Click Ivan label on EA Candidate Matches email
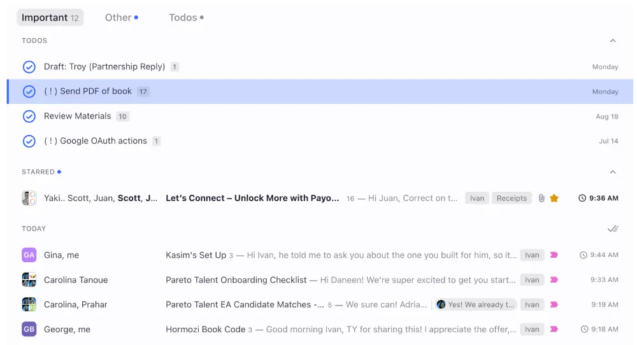This screenshot has width=637, height=345. click(532, 304)
